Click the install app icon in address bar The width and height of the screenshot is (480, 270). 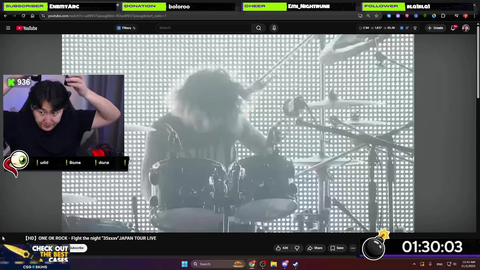(x=360, y=16)
